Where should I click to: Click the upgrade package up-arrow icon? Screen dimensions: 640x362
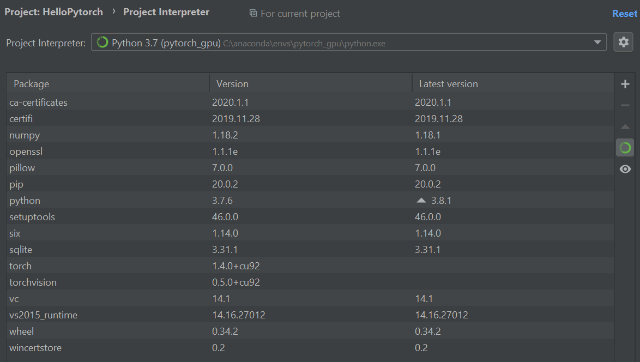625,127
